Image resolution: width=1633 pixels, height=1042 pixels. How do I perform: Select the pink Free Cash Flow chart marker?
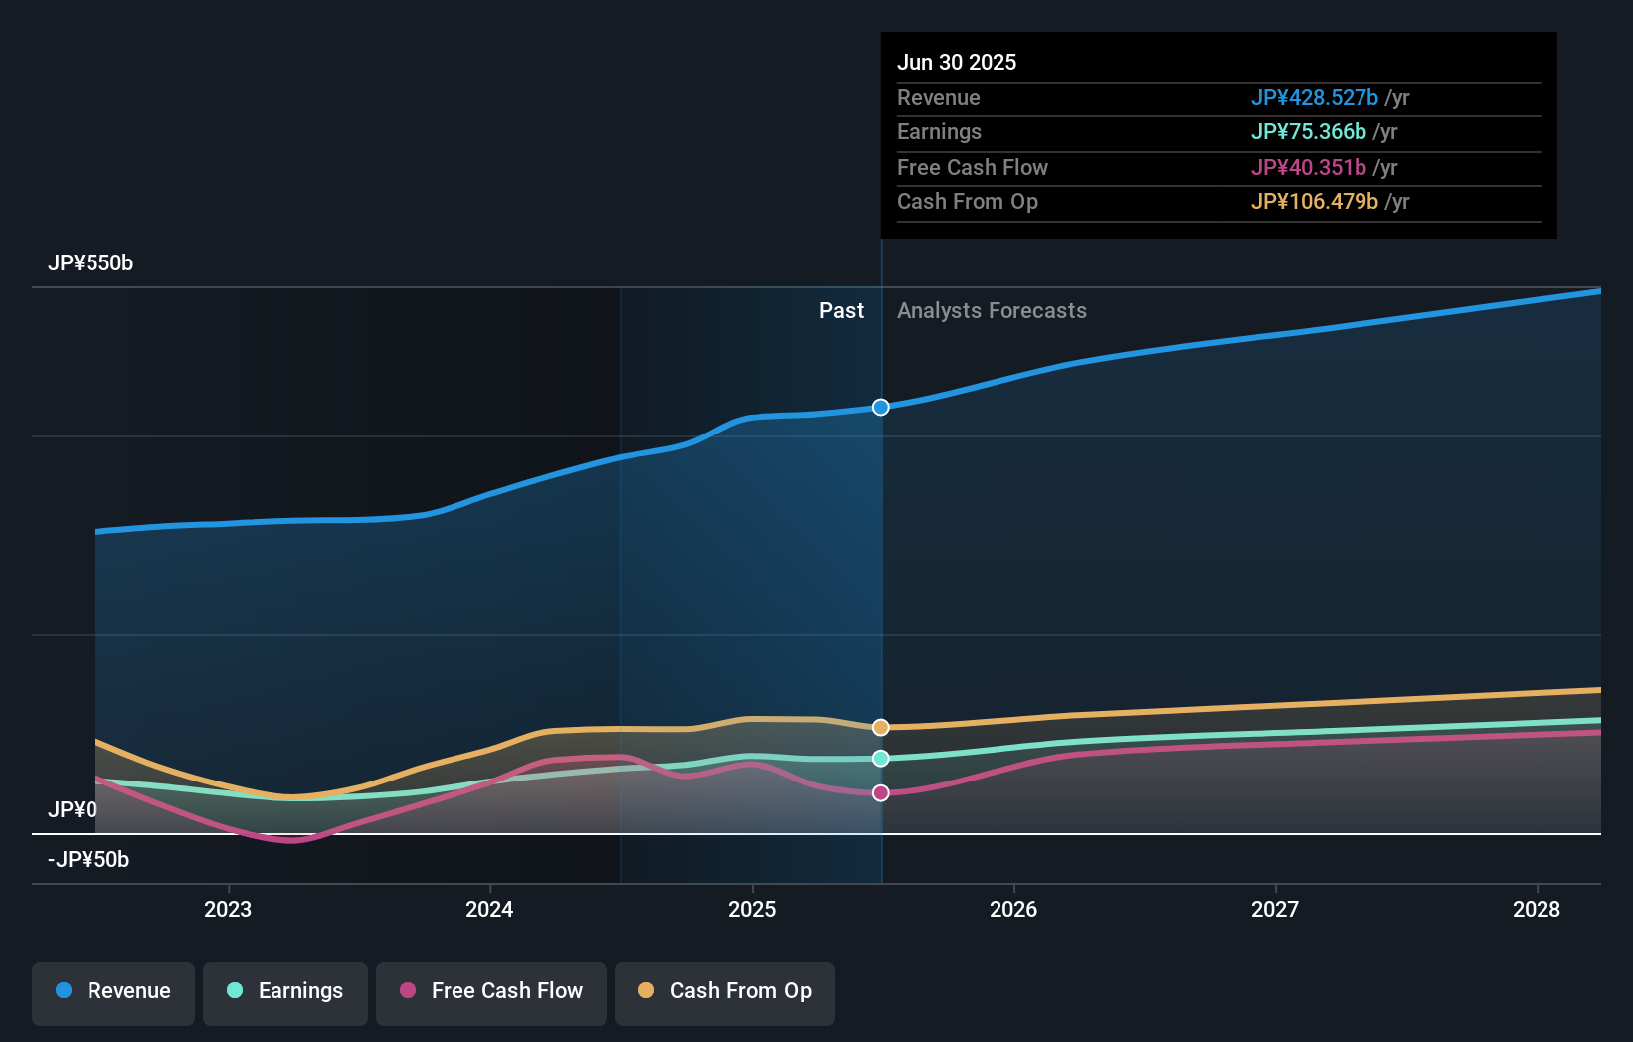click(x=880, y=791)
